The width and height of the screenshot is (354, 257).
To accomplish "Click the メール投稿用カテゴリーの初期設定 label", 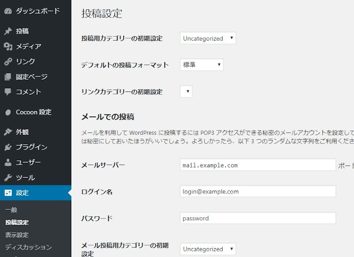I will 125,249.
